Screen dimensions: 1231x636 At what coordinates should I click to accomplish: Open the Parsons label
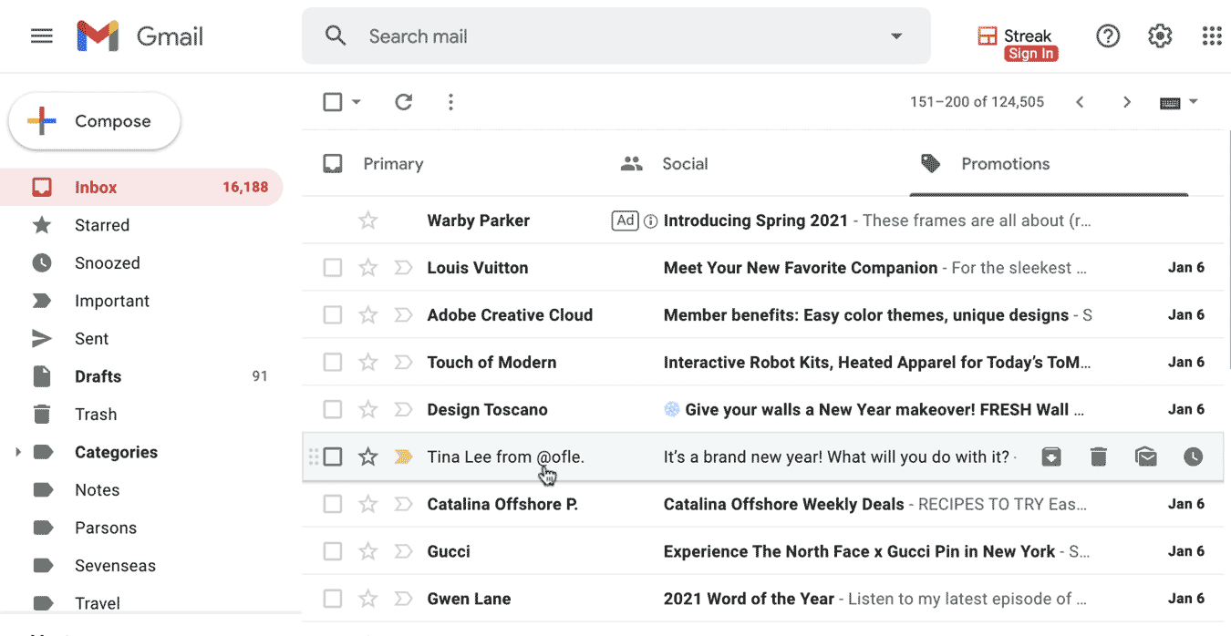click(141, 528)
